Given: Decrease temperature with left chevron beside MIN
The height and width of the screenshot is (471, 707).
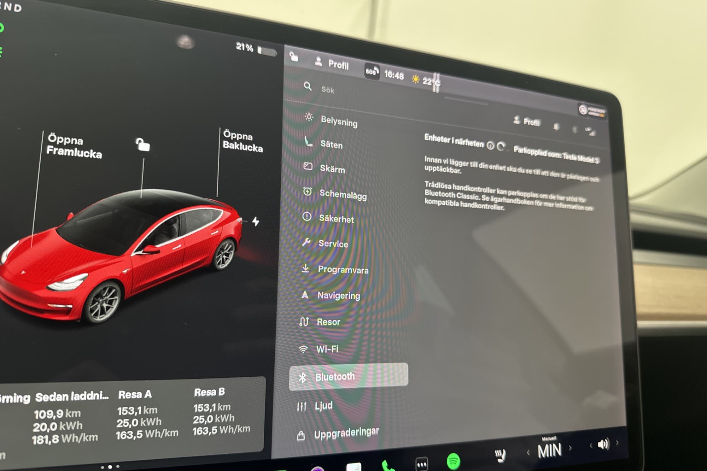Looking at the screenshot, I should coord(528,453).
